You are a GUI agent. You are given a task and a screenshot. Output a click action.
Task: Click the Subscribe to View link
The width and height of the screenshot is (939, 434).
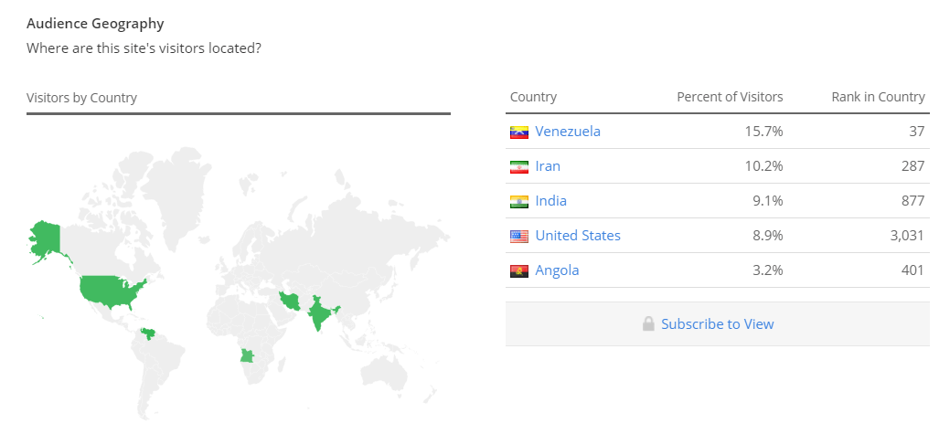tap(718, 323)
